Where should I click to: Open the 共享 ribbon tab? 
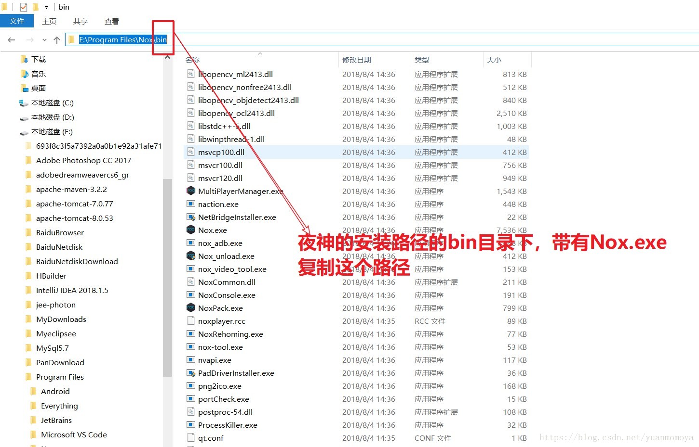point(81,21)
